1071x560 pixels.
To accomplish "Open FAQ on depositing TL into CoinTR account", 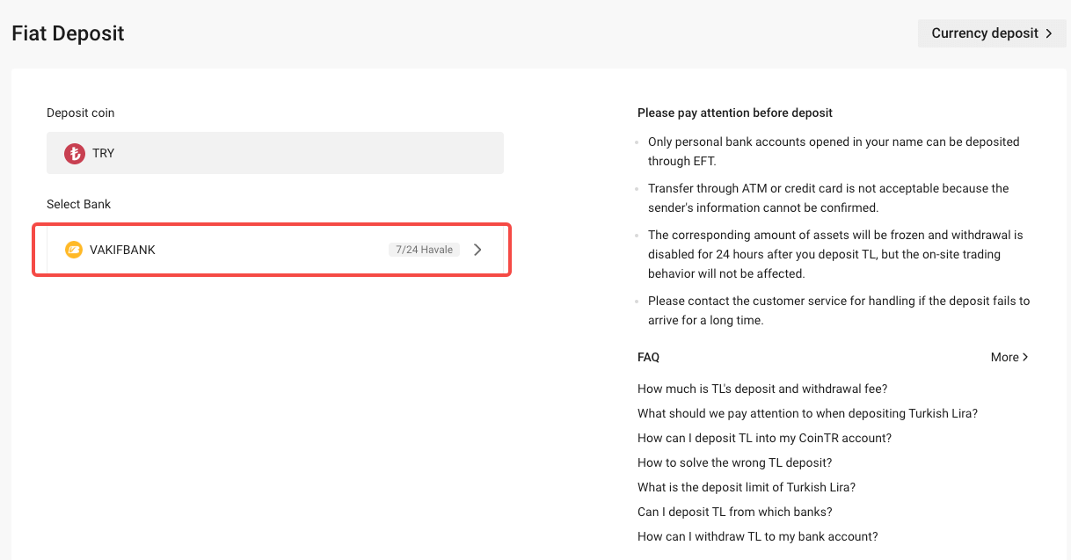I will tap(764, 438).
